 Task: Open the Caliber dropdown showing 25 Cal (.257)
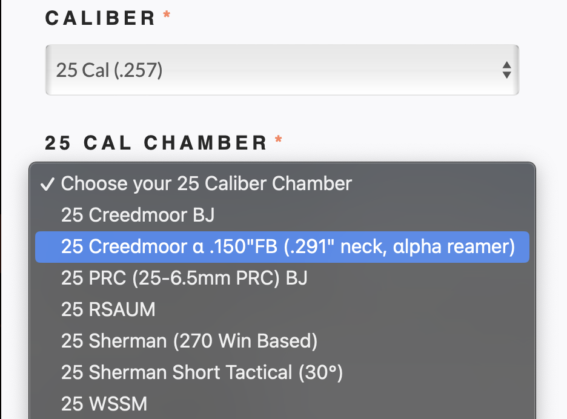point(282,70)
